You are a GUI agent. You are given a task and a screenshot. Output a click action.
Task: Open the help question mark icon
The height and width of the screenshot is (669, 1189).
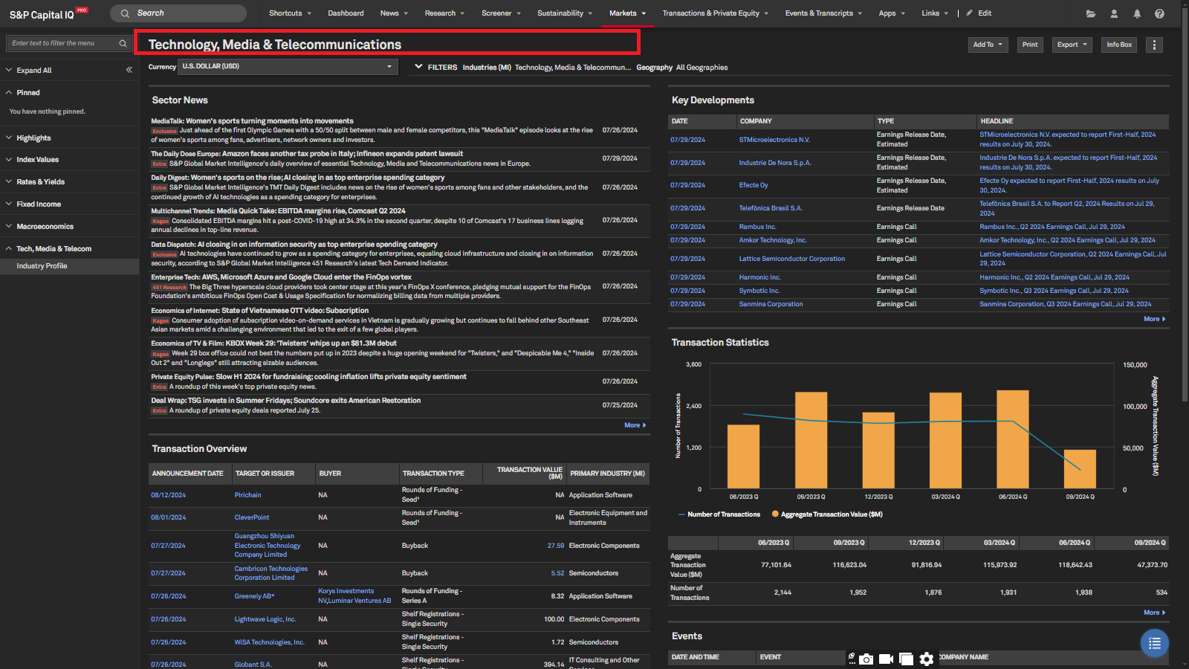1159,13
